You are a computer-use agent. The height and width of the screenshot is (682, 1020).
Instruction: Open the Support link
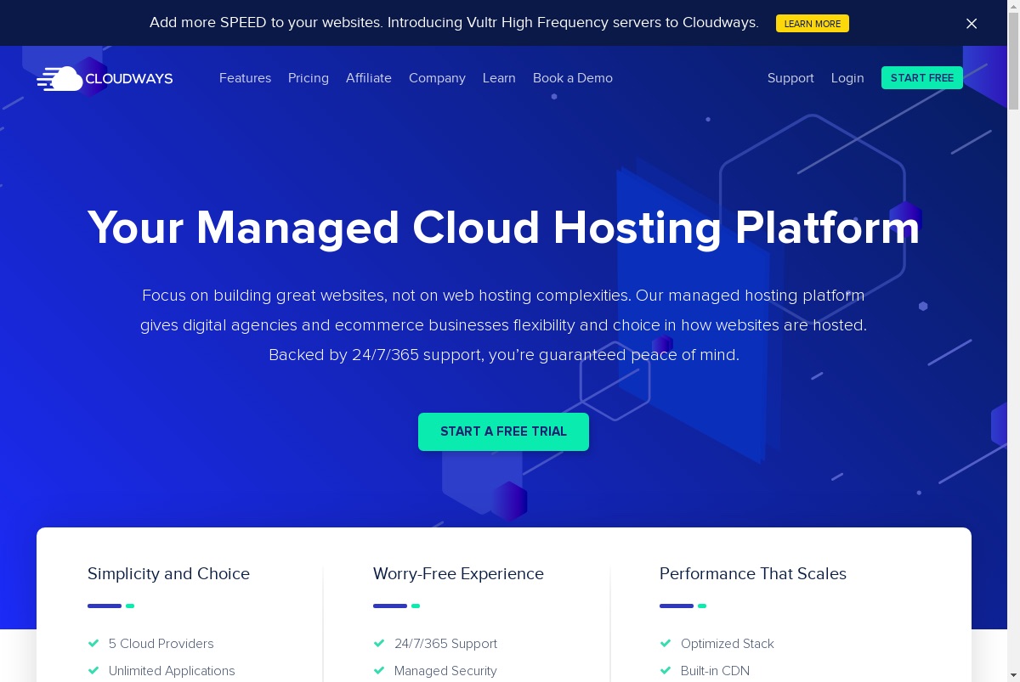pos(790,78)
